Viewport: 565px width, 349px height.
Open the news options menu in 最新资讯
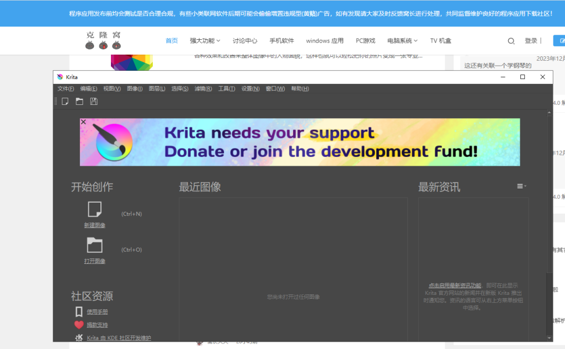tap(521, 186)
